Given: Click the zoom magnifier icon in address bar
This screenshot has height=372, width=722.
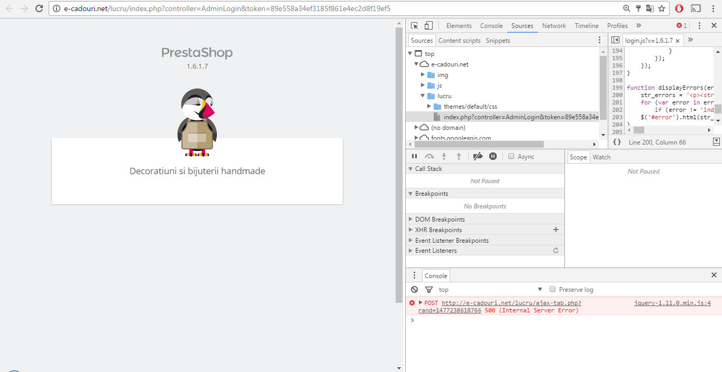Looking at the screenshot, I should (x=627, y=8).
